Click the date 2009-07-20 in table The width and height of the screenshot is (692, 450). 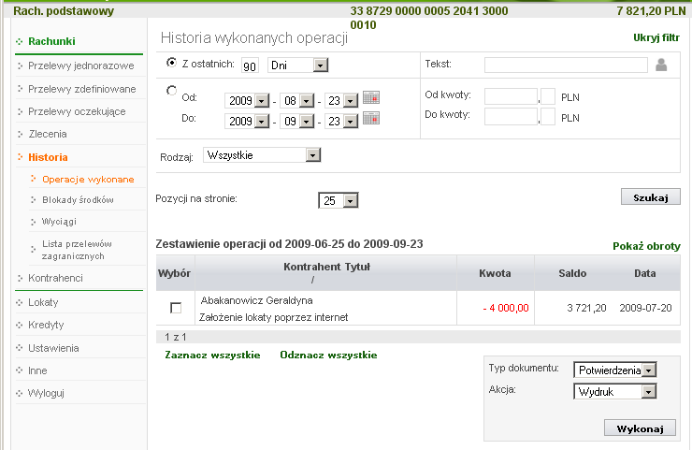tap(645, 308)
